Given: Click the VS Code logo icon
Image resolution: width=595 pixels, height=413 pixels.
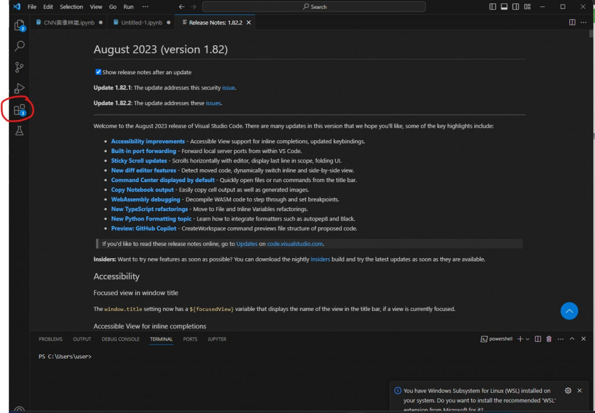Looking at the screenshot, I should [x=17, y=6].
